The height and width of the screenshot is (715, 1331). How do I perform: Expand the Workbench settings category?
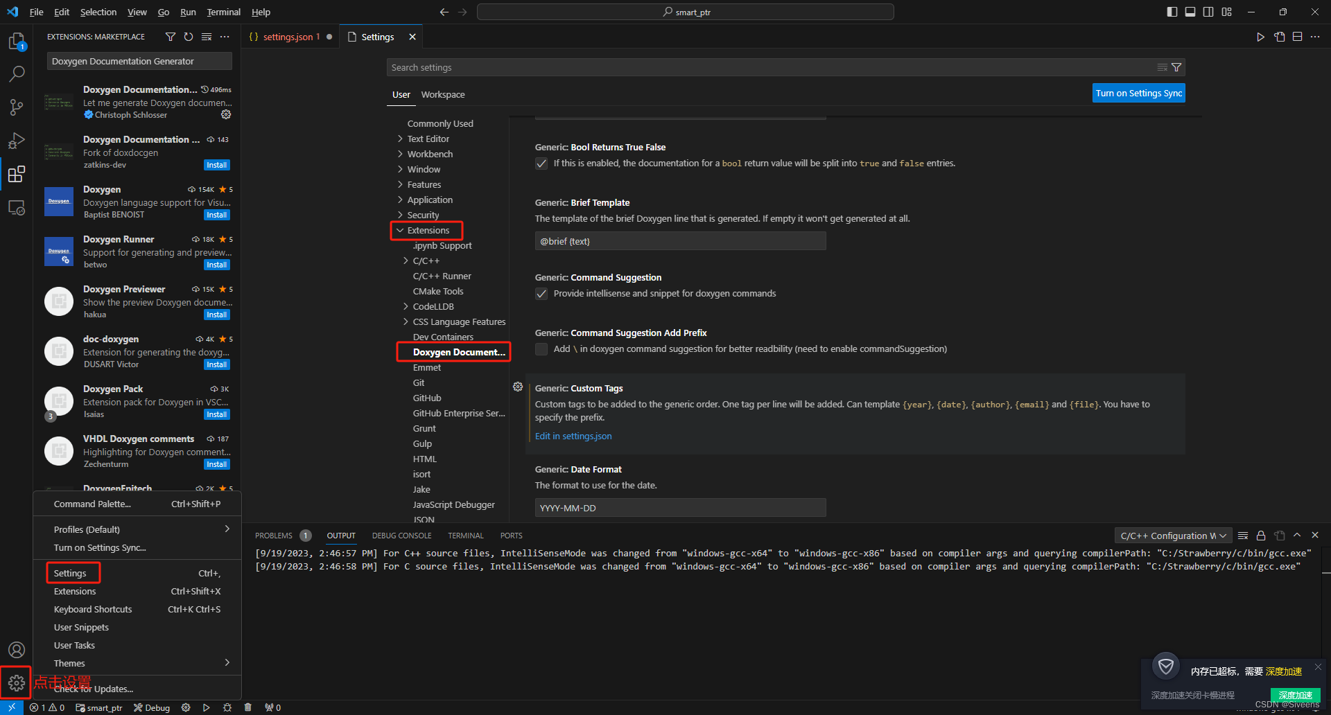400,154
